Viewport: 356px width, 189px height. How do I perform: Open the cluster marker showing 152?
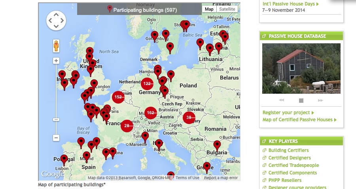pos(118,97)
